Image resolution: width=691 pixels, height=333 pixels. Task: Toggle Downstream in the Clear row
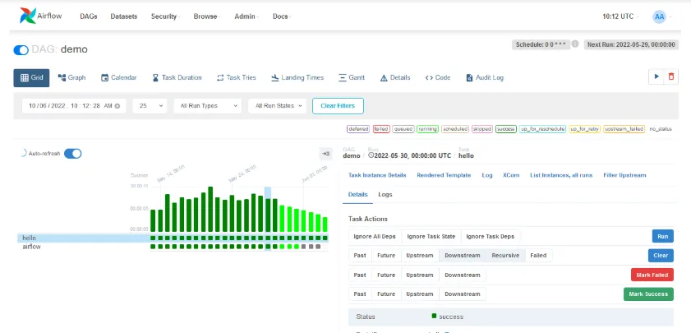pos(463,256)
